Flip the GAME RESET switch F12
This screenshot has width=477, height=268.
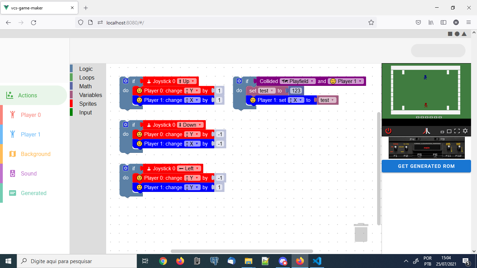[459, 149]
